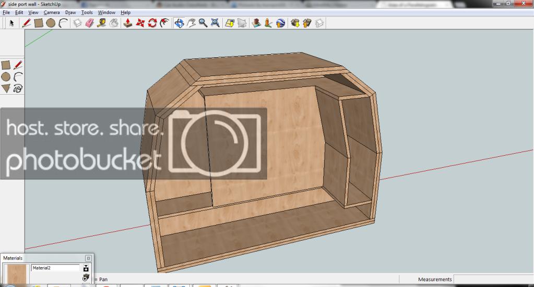Toggle the secondary selection pane button

coord(86,268)
